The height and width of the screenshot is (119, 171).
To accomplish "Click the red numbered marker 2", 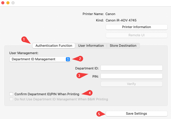I will point(80,59).
